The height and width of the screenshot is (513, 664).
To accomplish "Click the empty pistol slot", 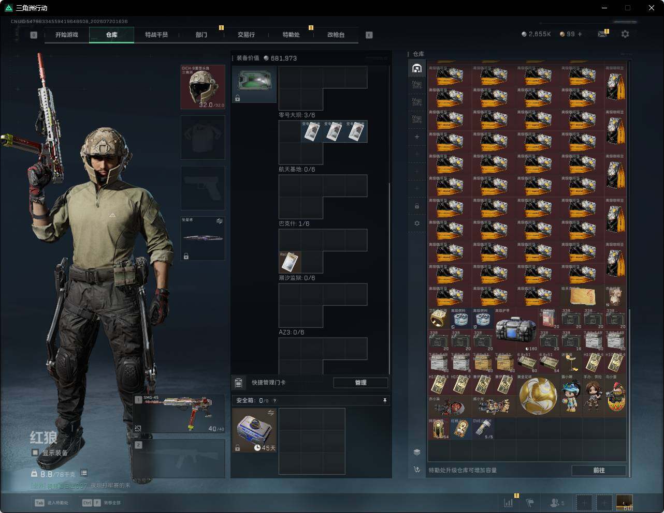I will 203,188.
